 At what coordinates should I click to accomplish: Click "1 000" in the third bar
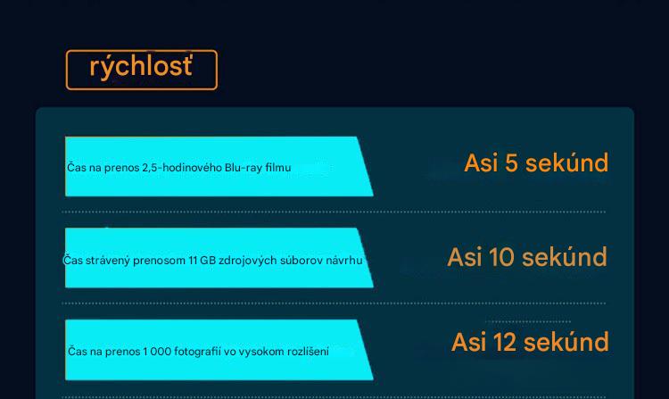156,352
